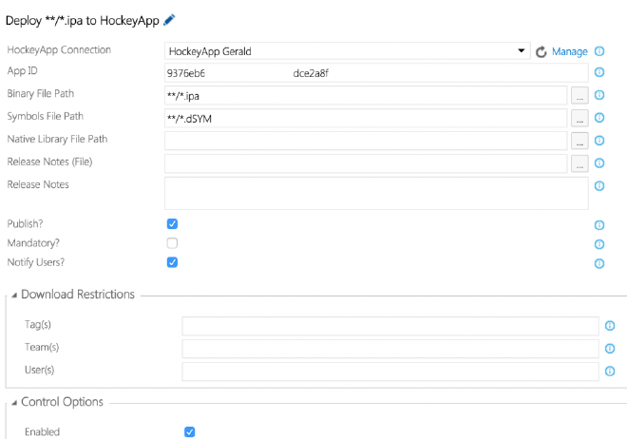Viewport: 627px width, 439px height.
Task: Browse for Symbols File Path
Action: pyautogui.click(x=579, y=119)
